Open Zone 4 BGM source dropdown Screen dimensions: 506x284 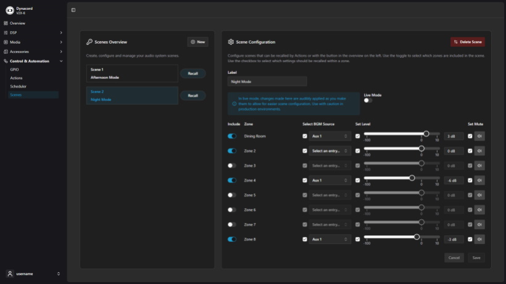tap(330, 181)
